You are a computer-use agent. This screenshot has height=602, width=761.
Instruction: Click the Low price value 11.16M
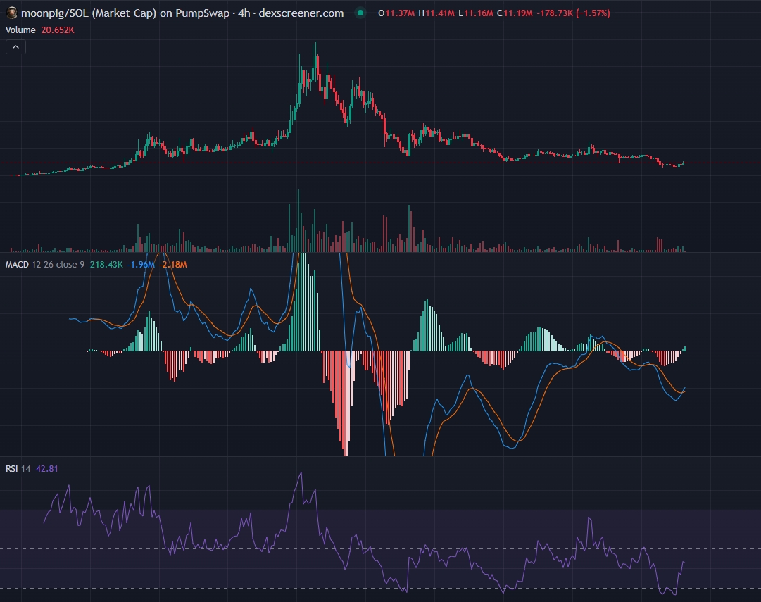click(479, 13)
